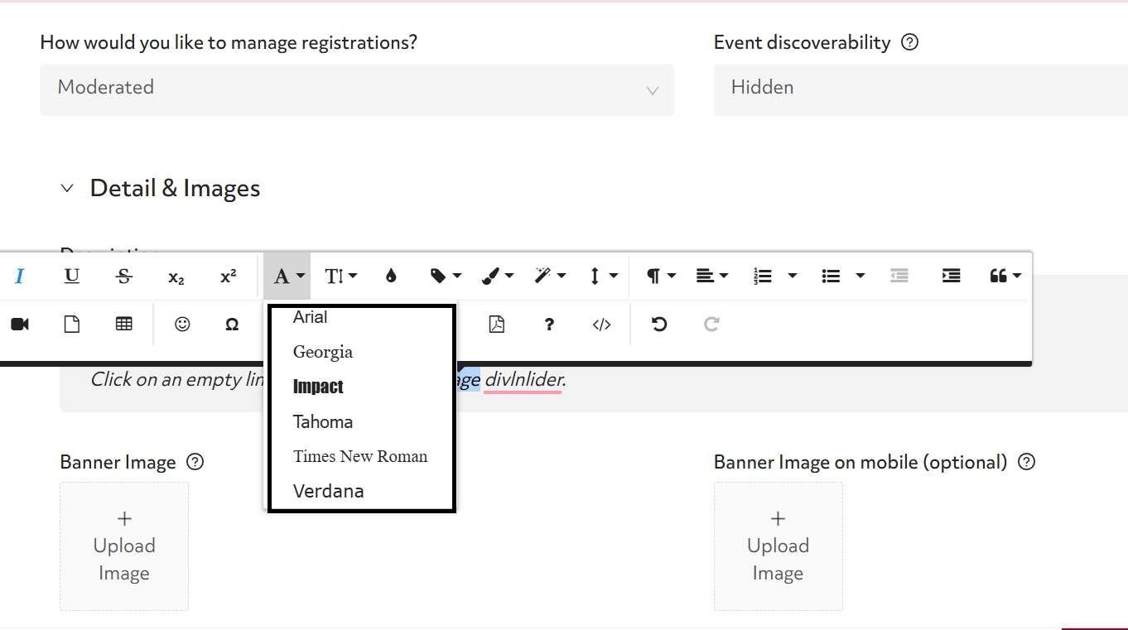Screen dimensions: 1128x630
Task: Click Banner Image help icon
Action: [195, 462]
